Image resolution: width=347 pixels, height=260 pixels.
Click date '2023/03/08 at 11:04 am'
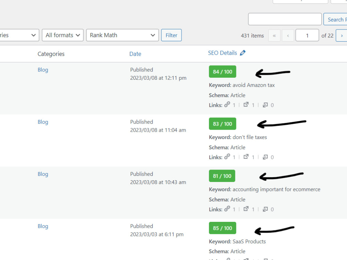pyautogui.click(x=158, y=130)
